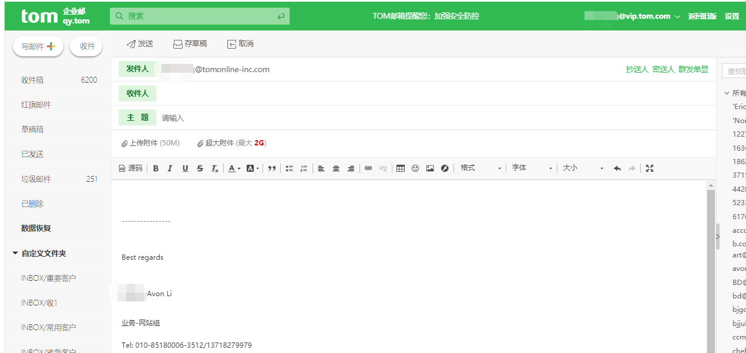The height and width of the screenshot is (353, 746).
Task: Click 发件人 sender label button
Action: point(137,69)
